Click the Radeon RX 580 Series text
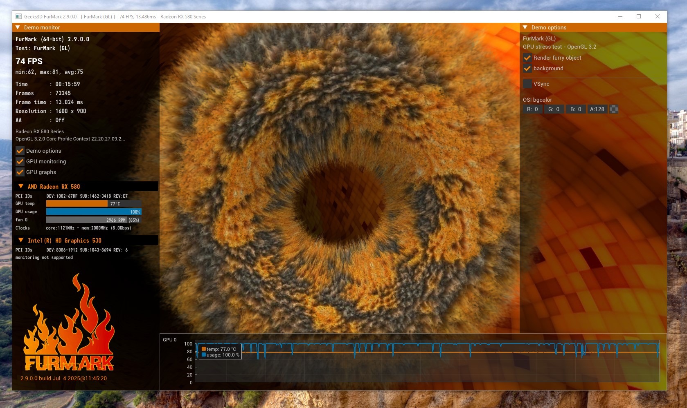687x408 pixels. tap(40, 132)
